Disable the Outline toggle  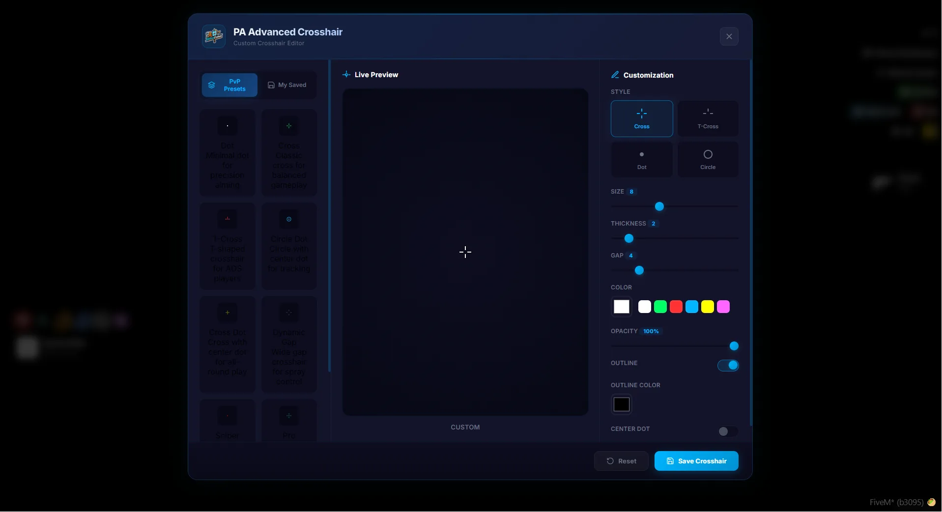(728, 365)
